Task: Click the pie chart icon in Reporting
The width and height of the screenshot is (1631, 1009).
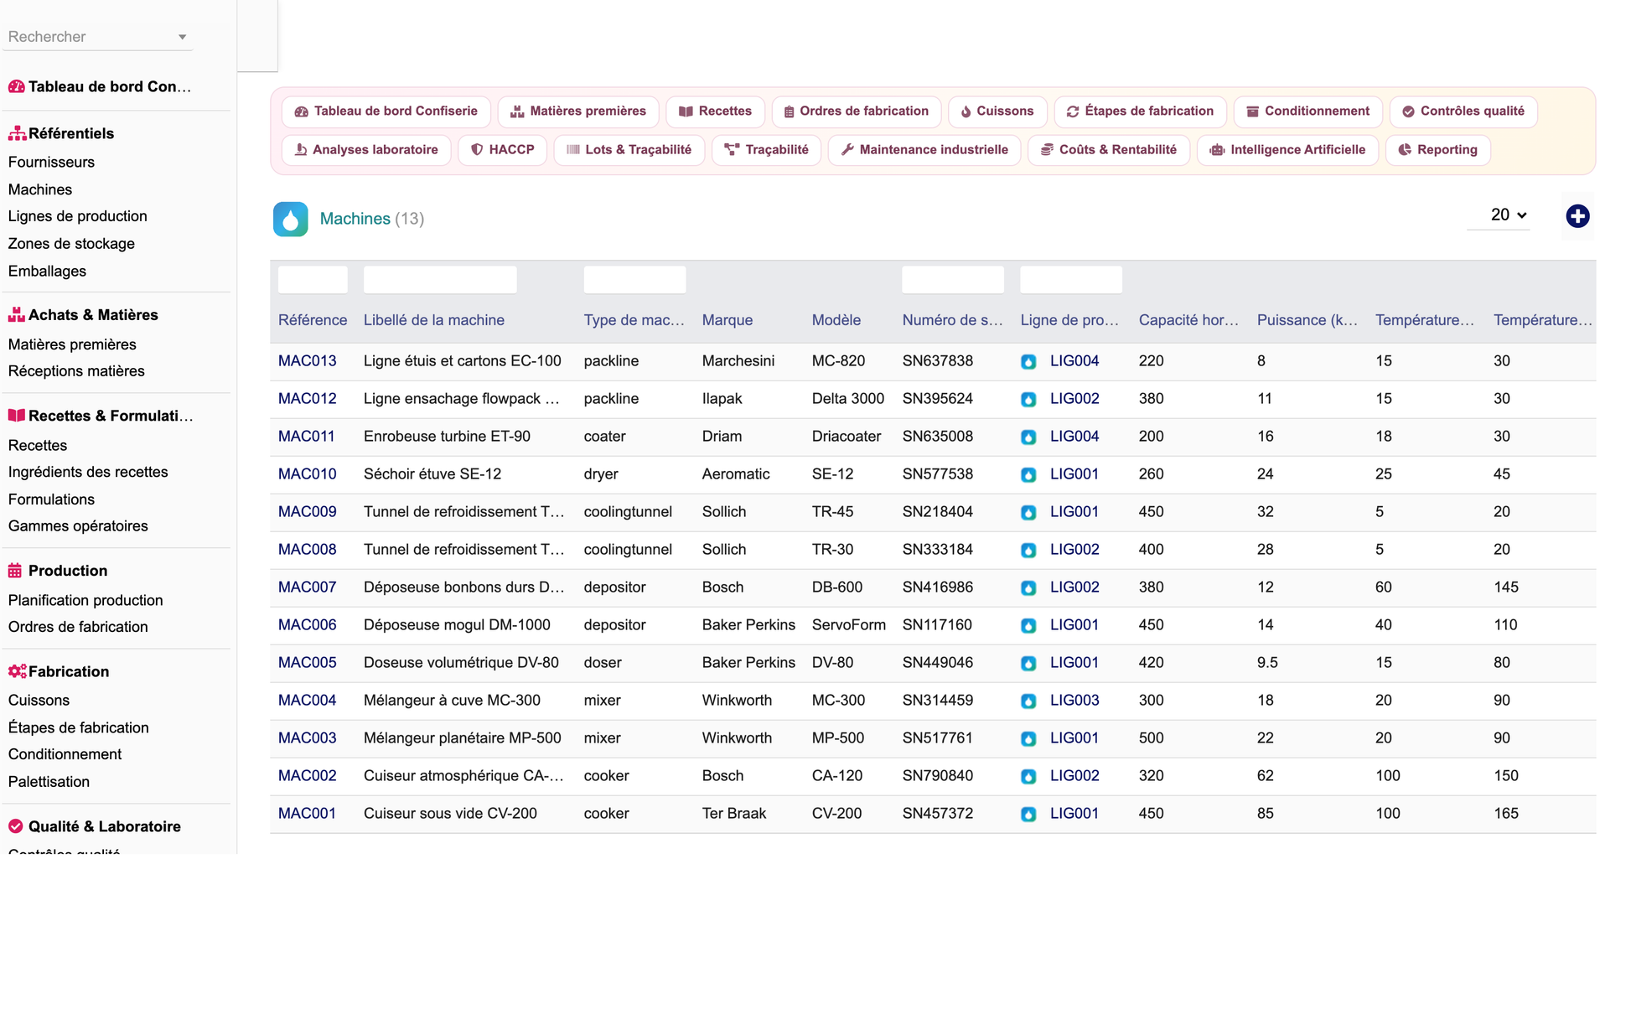Action: click(1405, 150)
